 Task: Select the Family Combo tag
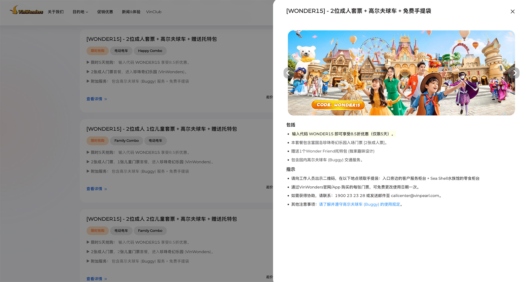[x=126, y=141]
